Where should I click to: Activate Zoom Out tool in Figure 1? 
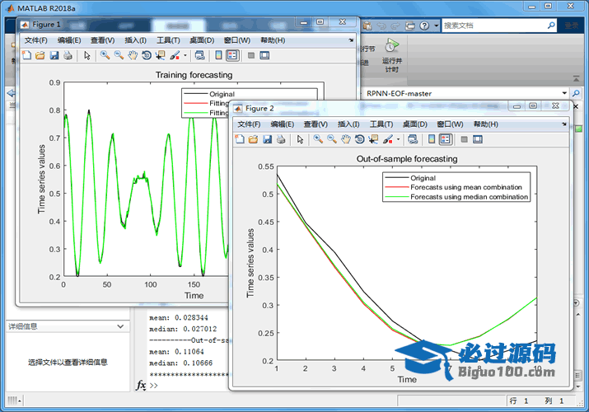click(x=119, y=55)
